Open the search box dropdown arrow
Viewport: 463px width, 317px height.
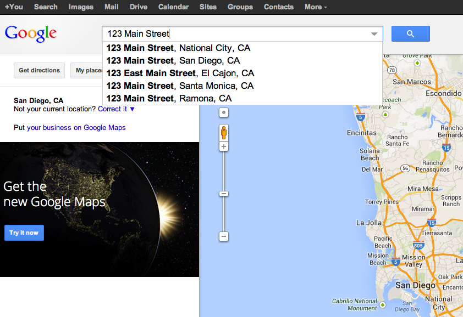point(374,34)
